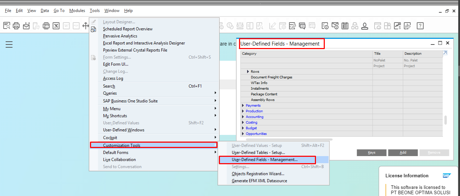Click the Add button
This screenshot has height=196, width=460.
tap(403, 153)
